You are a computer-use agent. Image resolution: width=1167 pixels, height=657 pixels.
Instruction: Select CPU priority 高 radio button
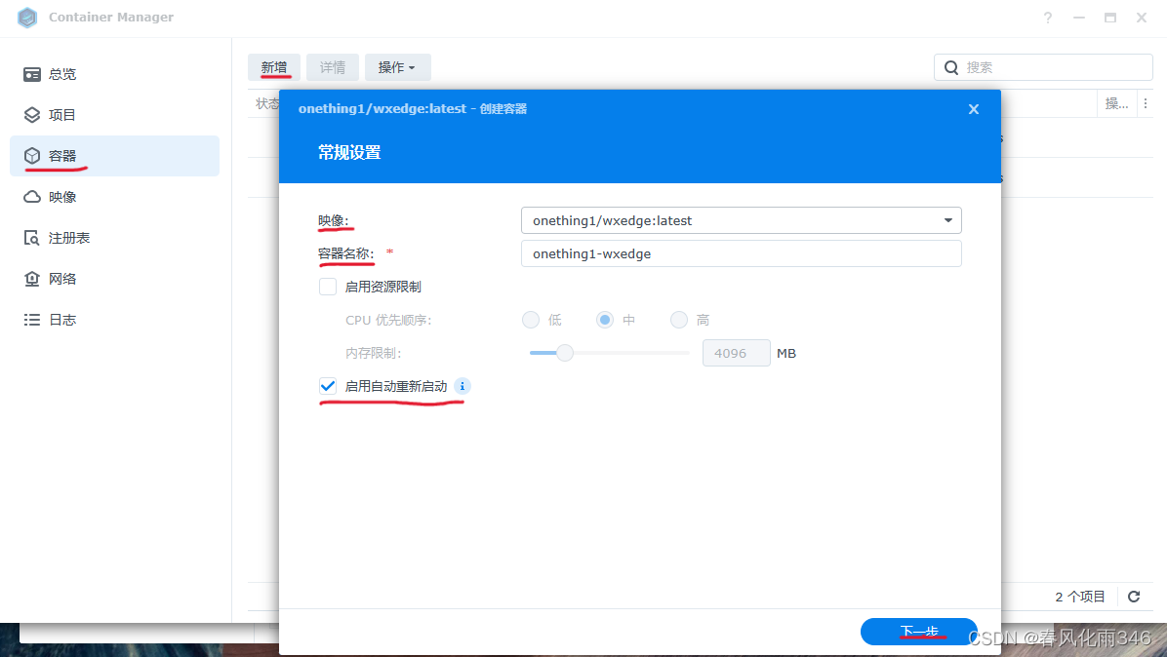[x=679, y=320]
